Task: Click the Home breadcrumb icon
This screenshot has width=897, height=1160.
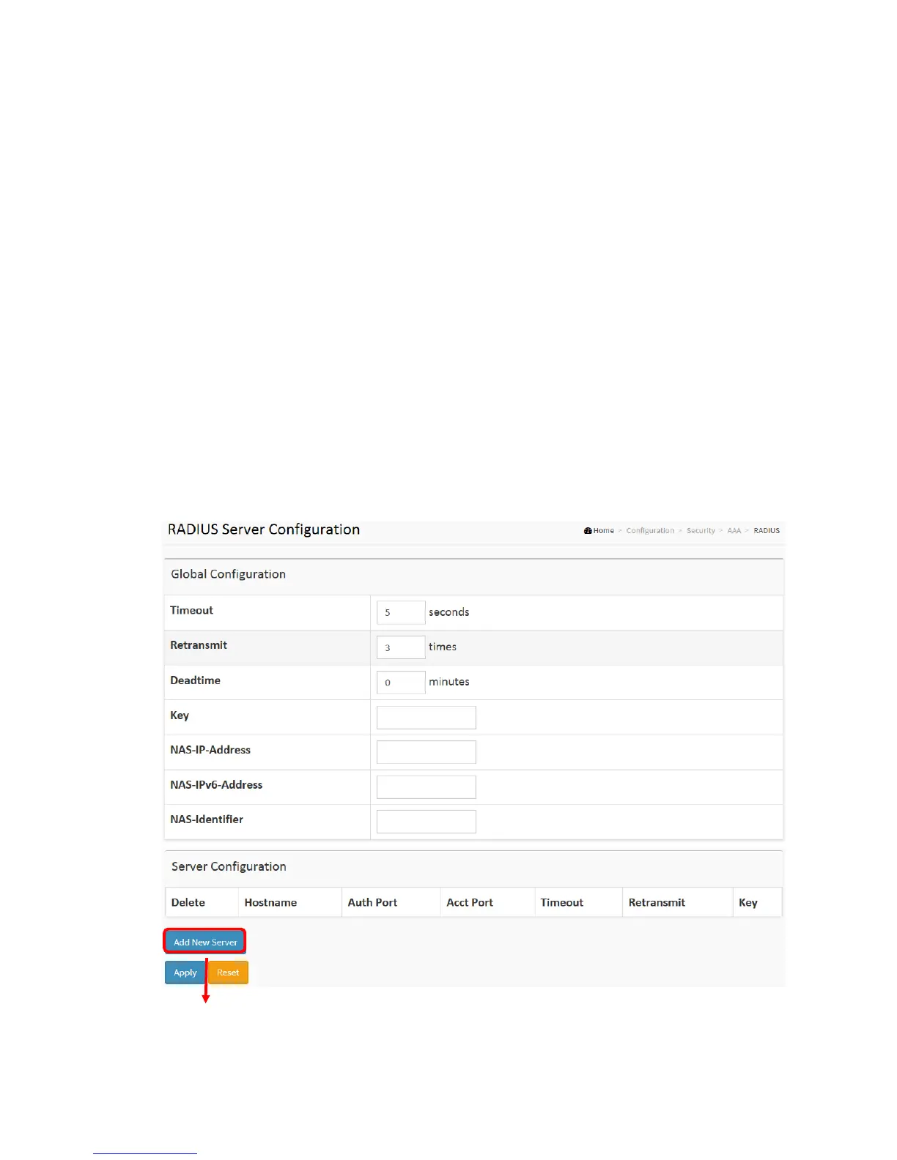Action: [x=588, y=530]
